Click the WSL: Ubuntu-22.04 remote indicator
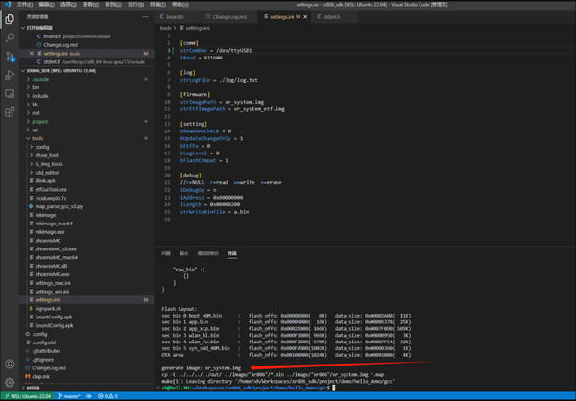The height and width of the screenshot is (401, 576). click(28, 396)
